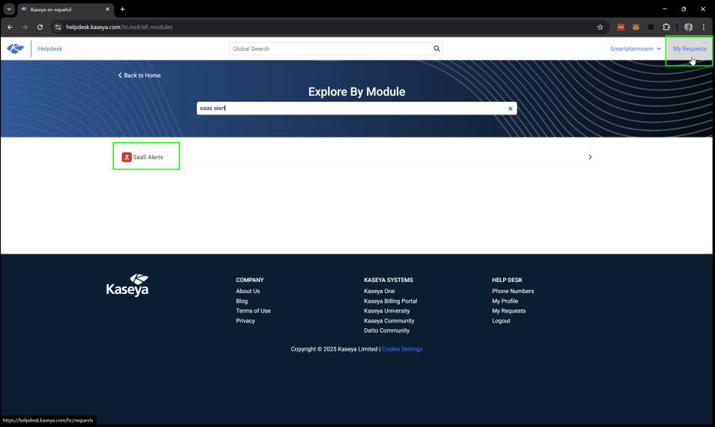The height and width of the screenshot is (427, 715).
Task: Open Kaseya Billing Portal link
Action: [390, 301]
